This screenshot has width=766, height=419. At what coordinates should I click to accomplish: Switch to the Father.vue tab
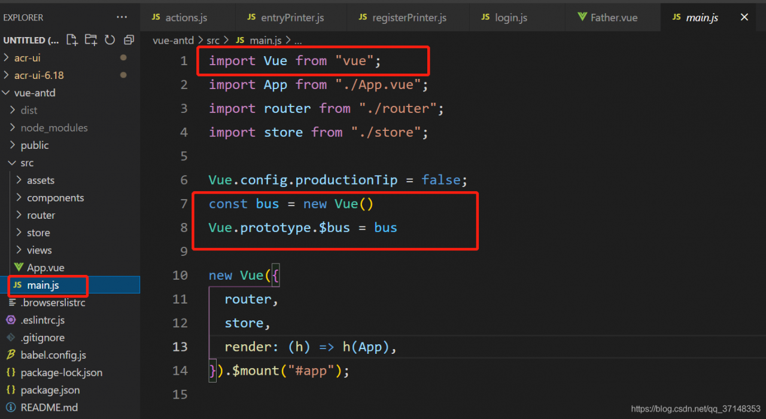click(613, 17)
